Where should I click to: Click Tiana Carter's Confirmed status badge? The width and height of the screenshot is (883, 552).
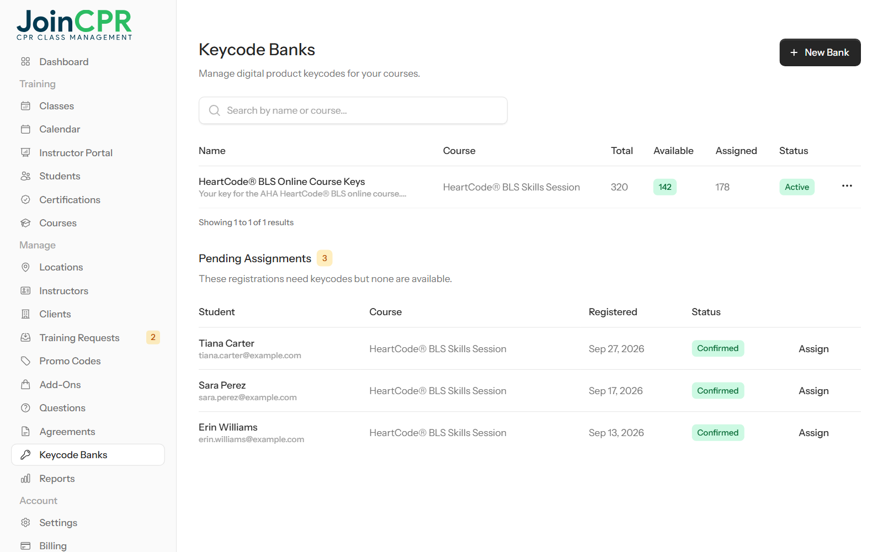[x=718, y=348]
